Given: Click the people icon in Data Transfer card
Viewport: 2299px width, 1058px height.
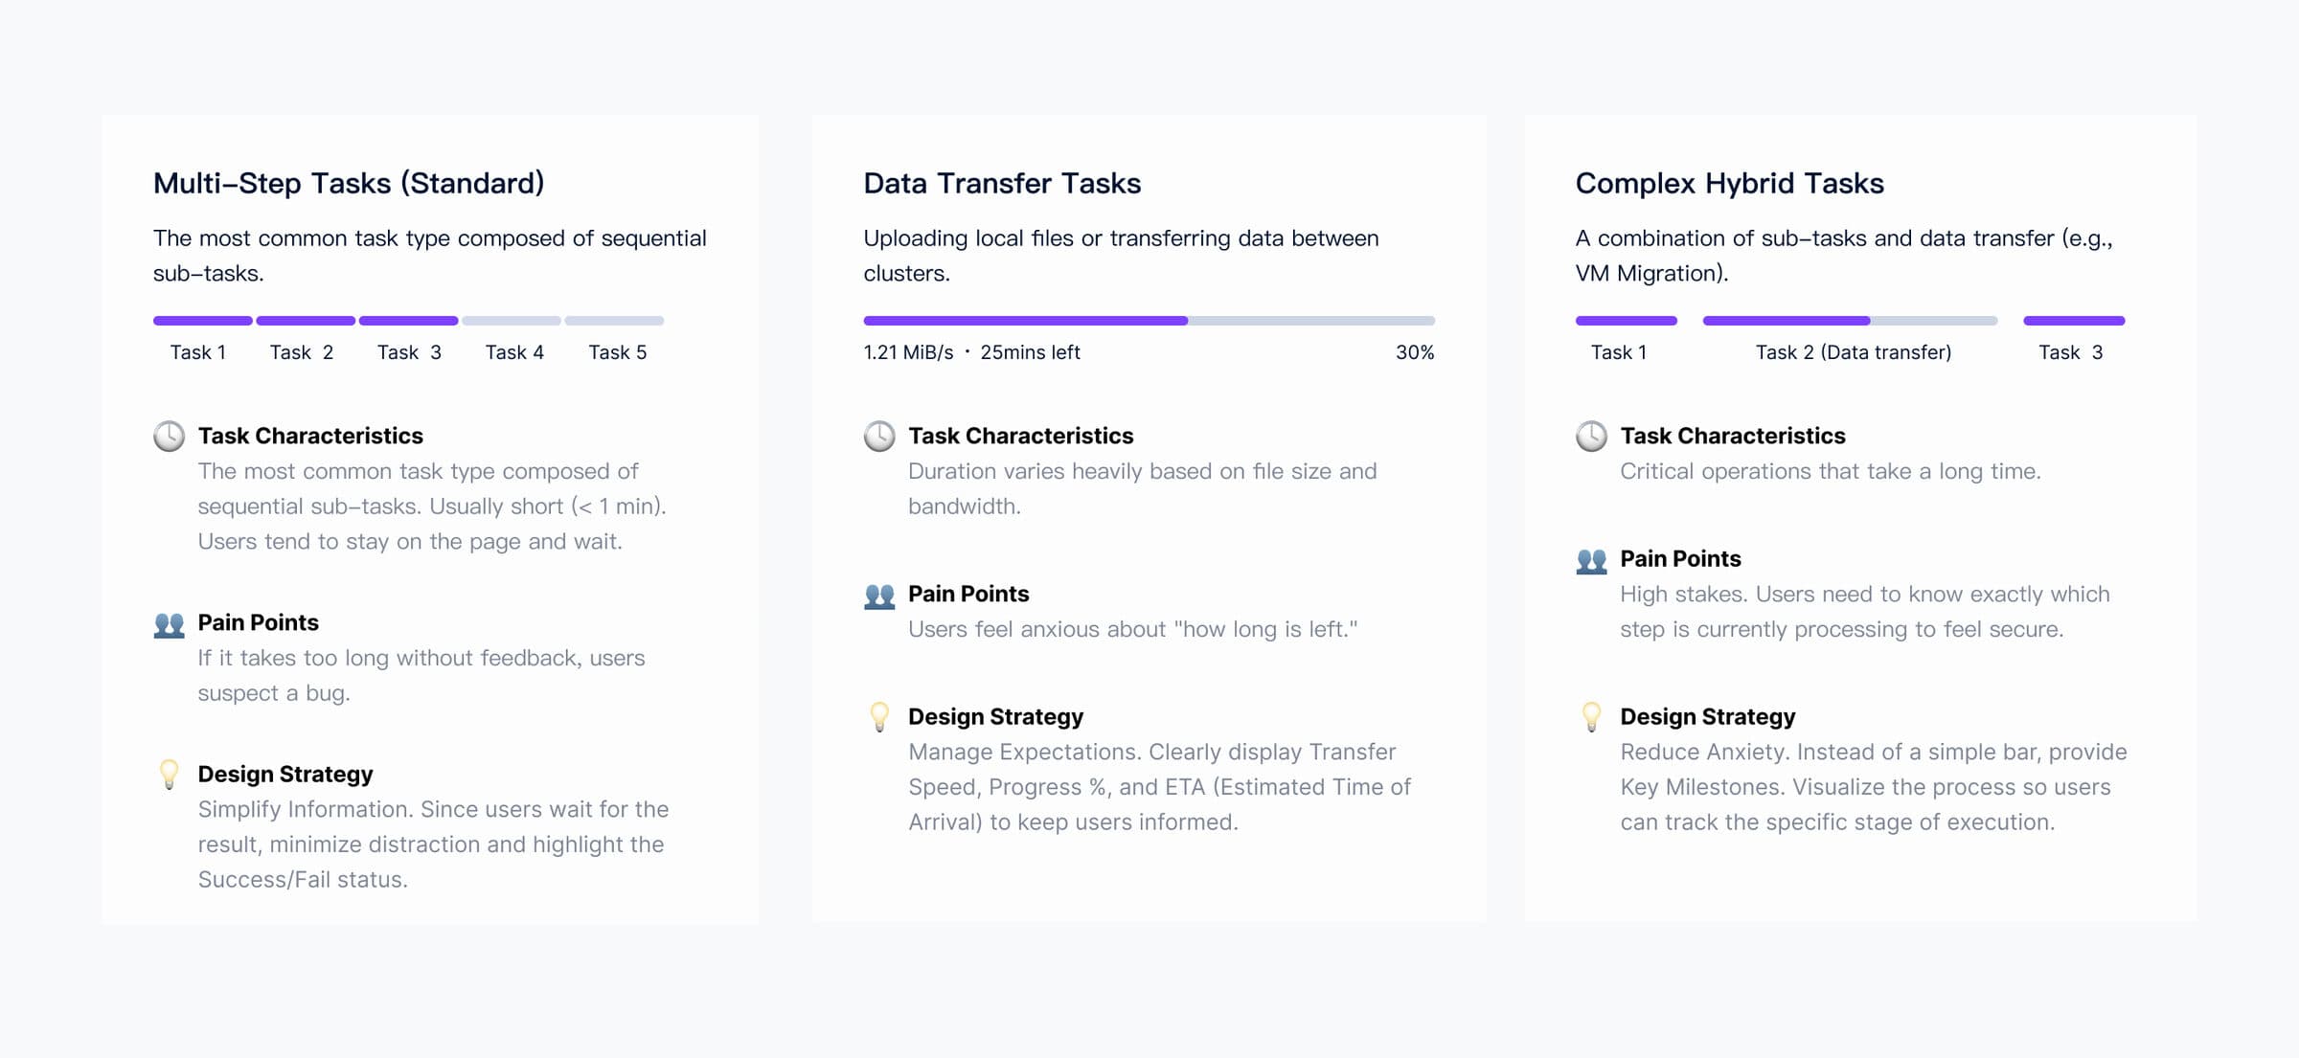Looking at the screenshot, I should [879, 596].
